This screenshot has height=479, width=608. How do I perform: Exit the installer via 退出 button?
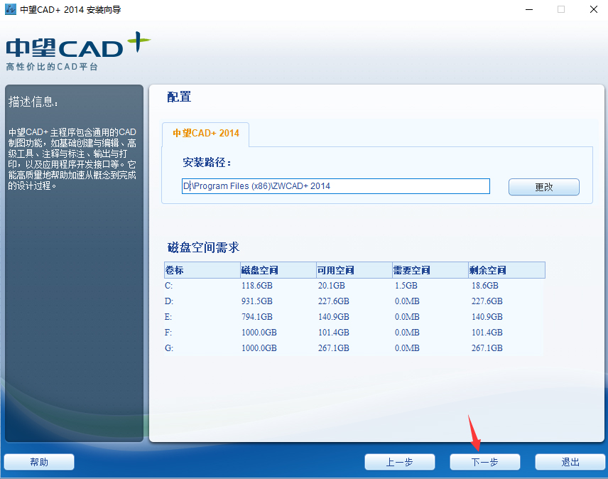point(570,462)
